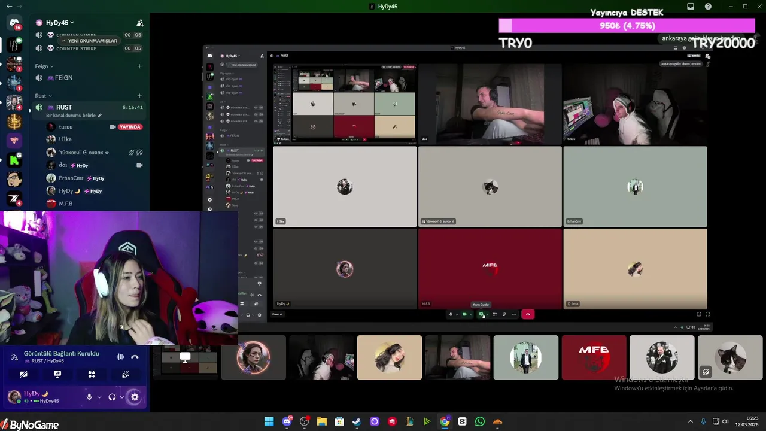This screenshot has width=766, height=431.
Task: Toggle screen sharing in the voice panel
Action: coord(57,374)
